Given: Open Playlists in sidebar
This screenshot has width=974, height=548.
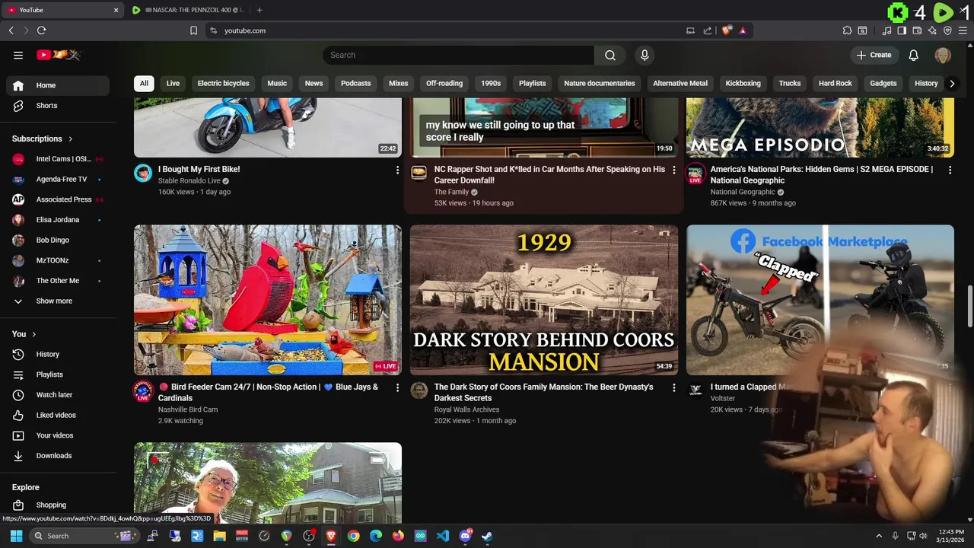Looking at the screenshot, I should [58, 374].
